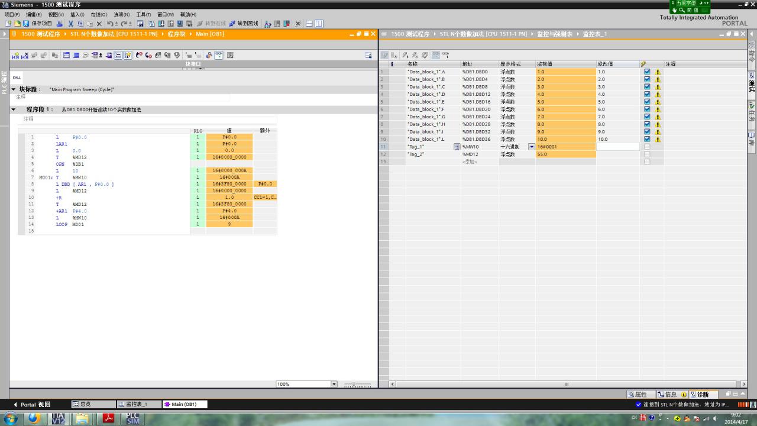The image size is (757, 426).
Task: Click the Portal 视图 button
Action: [x=31, y=404]
